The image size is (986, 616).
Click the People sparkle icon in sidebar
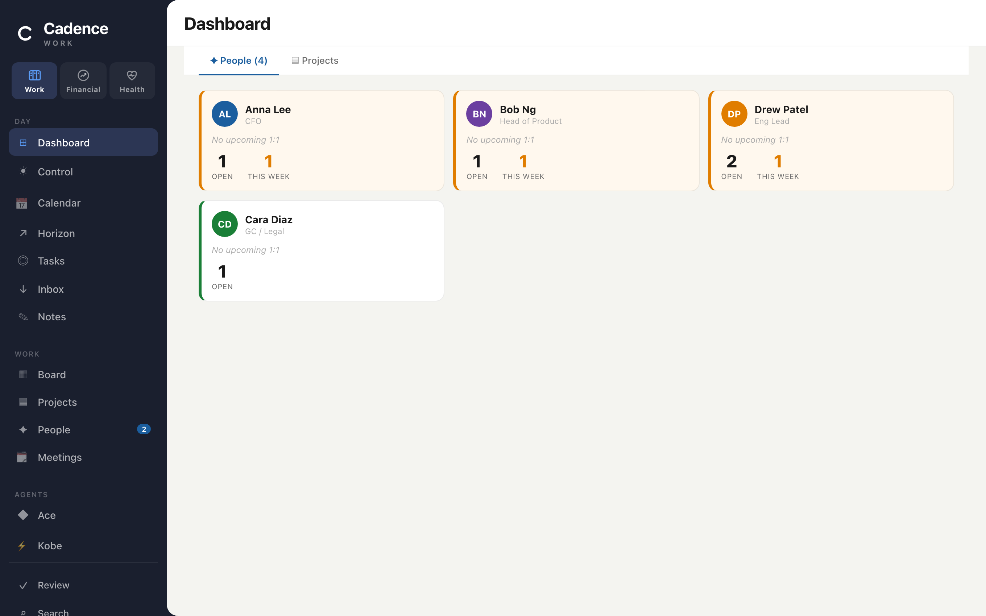tap(23, 429)
